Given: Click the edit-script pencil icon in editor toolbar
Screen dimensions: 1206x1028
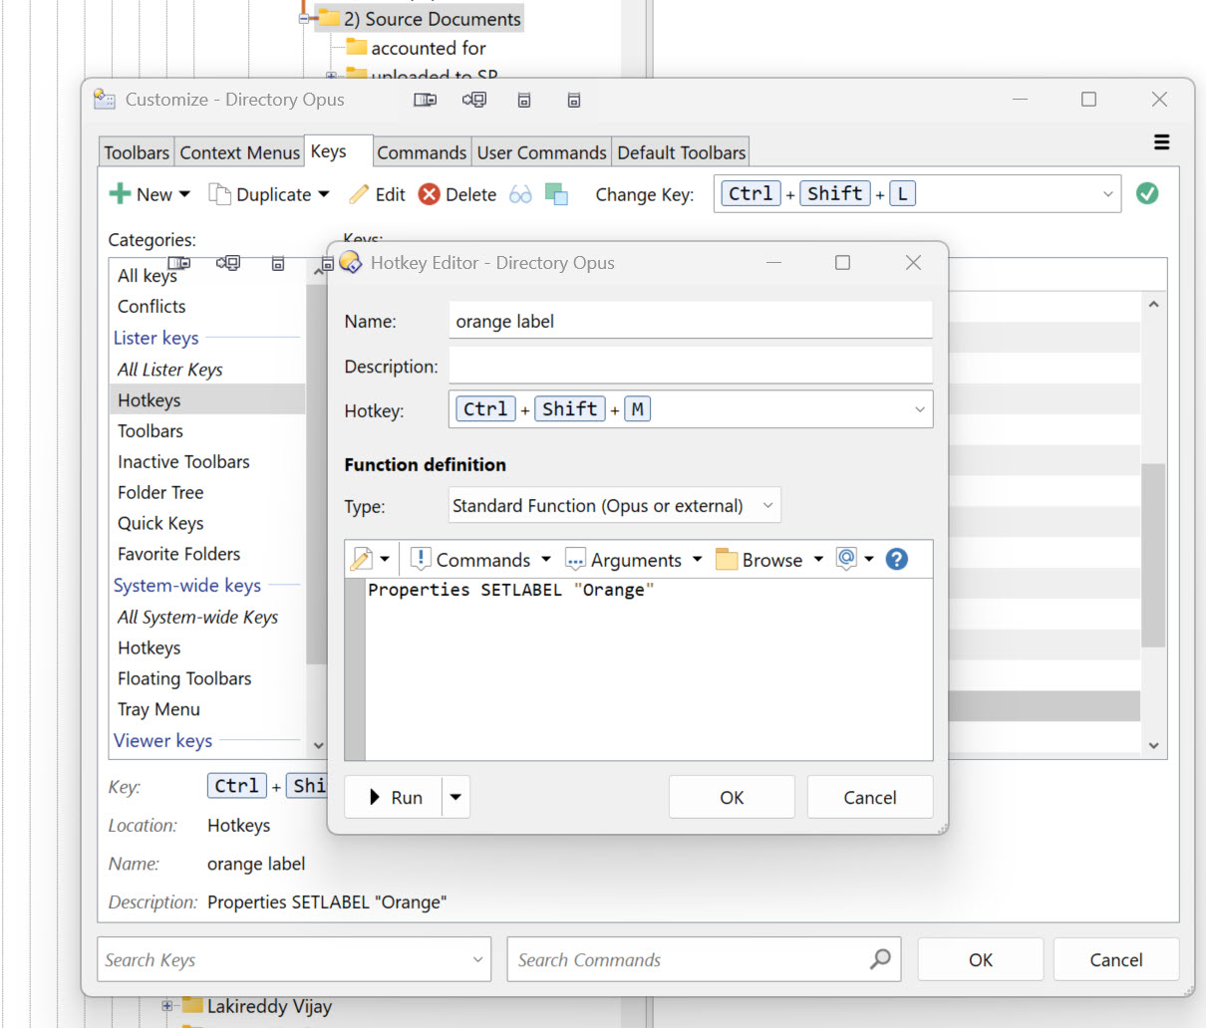Looking at the screenshot, I should (362, 559).
